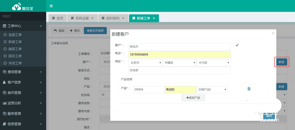
Task: Open the 北京市 province dropdown
Action: 145,63
